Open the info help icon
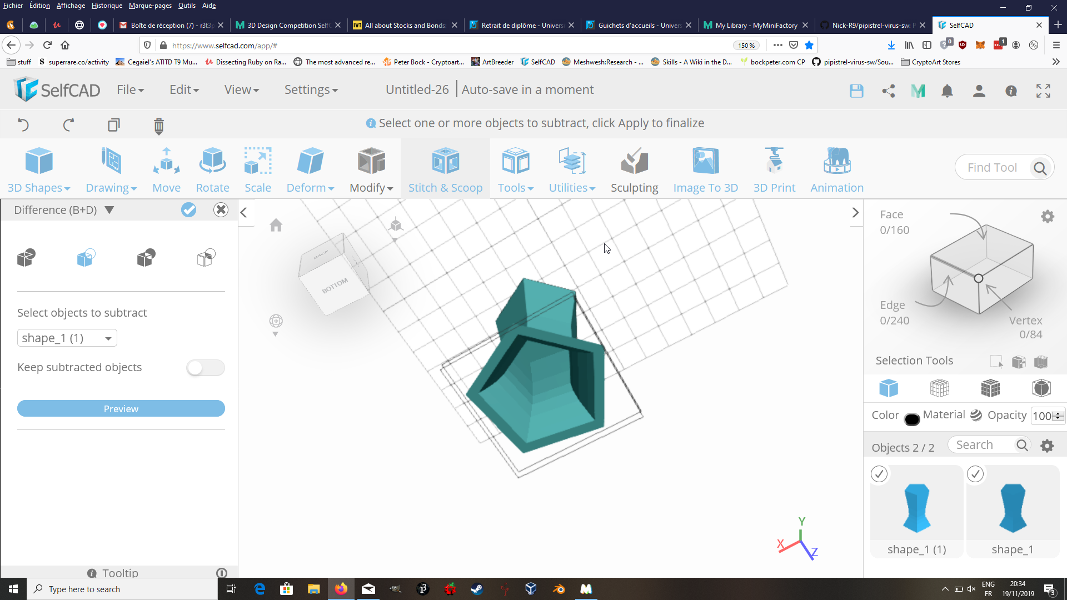The width and height of the screenshot is (1067, 600). 1011,91
